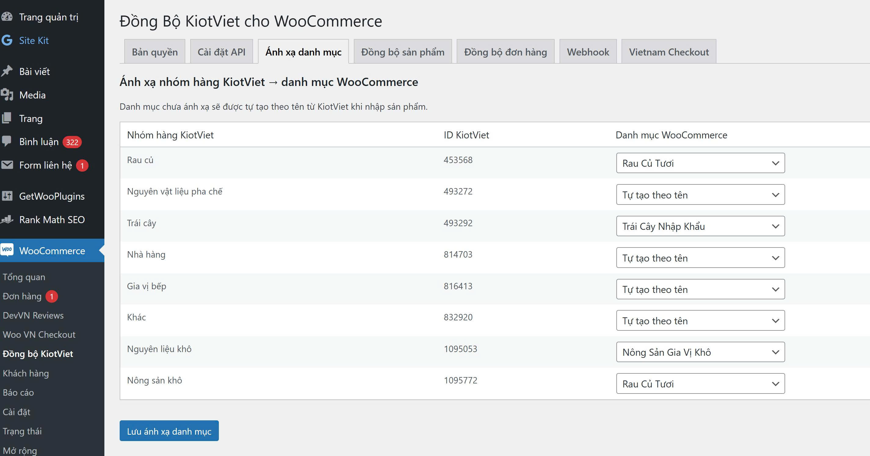Open Khách hàng submenu link
The height and width of the screenshot is (456, 870).
pos(26,373)
